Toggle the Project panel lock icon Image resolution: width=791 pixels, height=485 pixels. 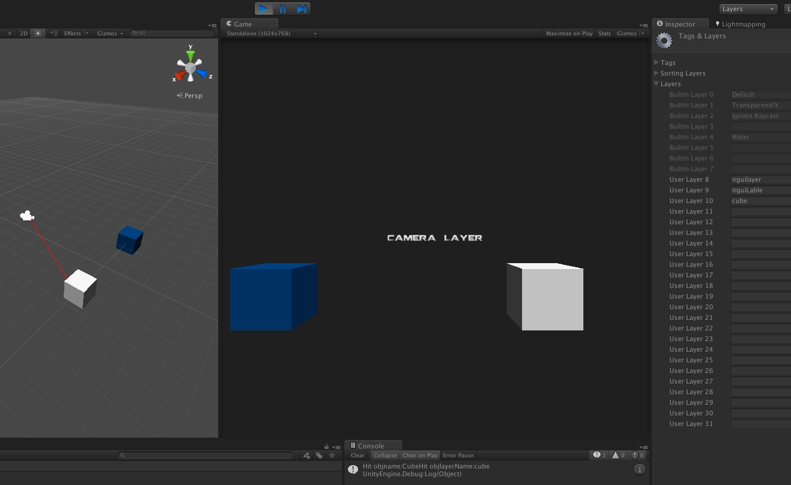(326, 447)
